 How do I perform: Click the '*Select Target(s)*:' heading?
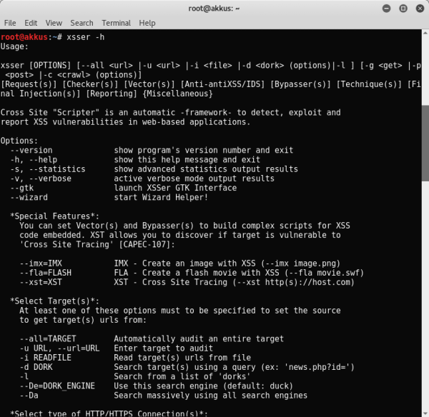tap(55, 301)
